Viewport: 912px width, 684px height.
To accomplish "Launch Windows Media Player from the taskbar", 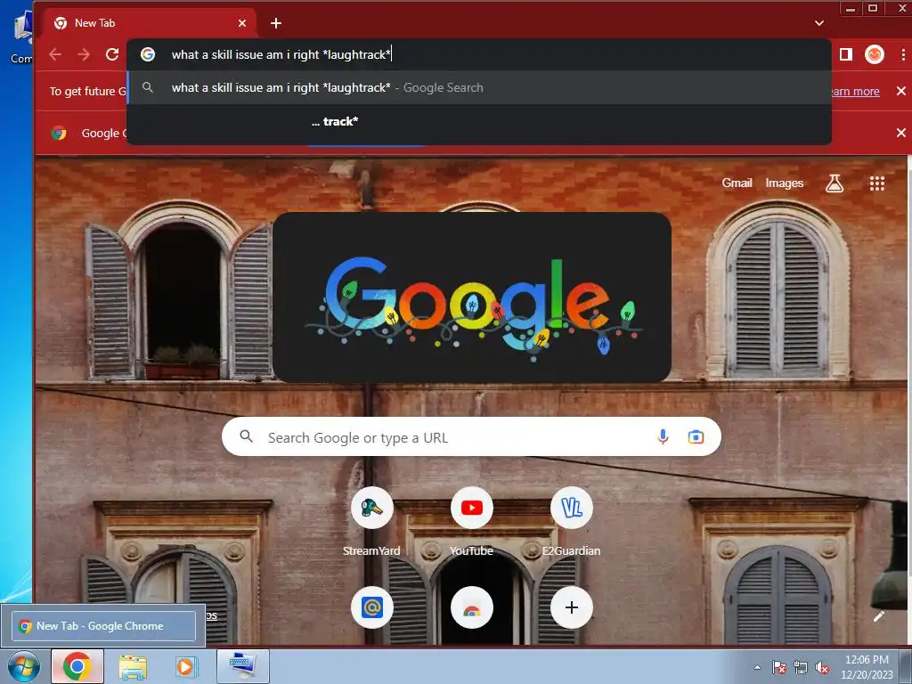I will point(186,666).
